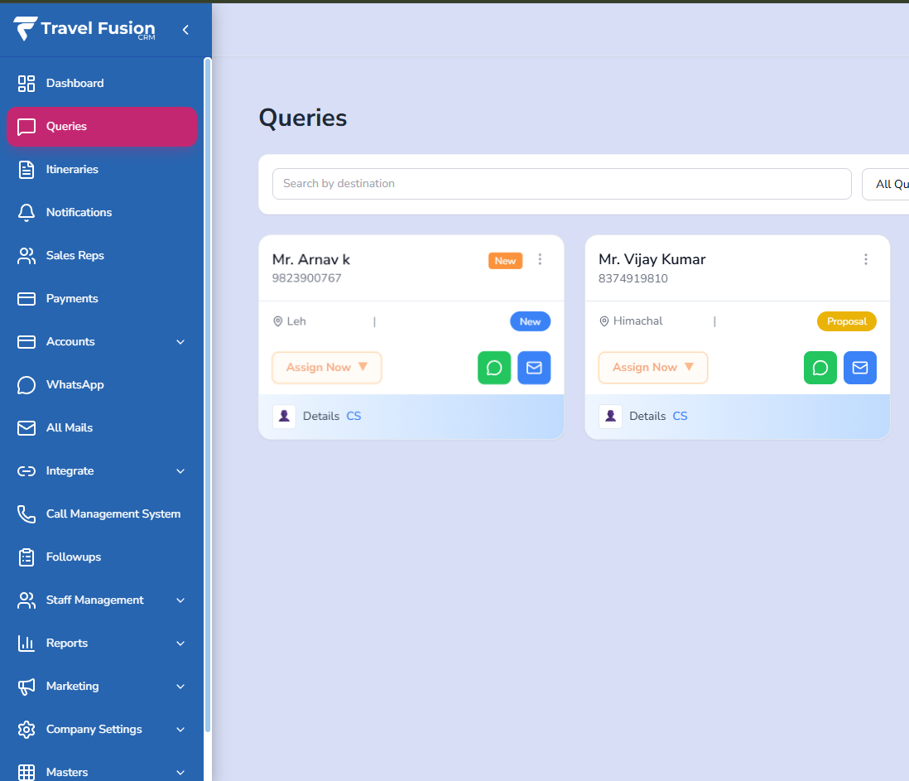Viewport: 909px width, 781px height.
Task: Focus the Search by destination field
Action: [x=561, y=184]
